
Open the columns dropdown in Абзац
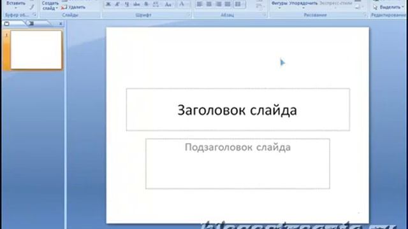239,4
